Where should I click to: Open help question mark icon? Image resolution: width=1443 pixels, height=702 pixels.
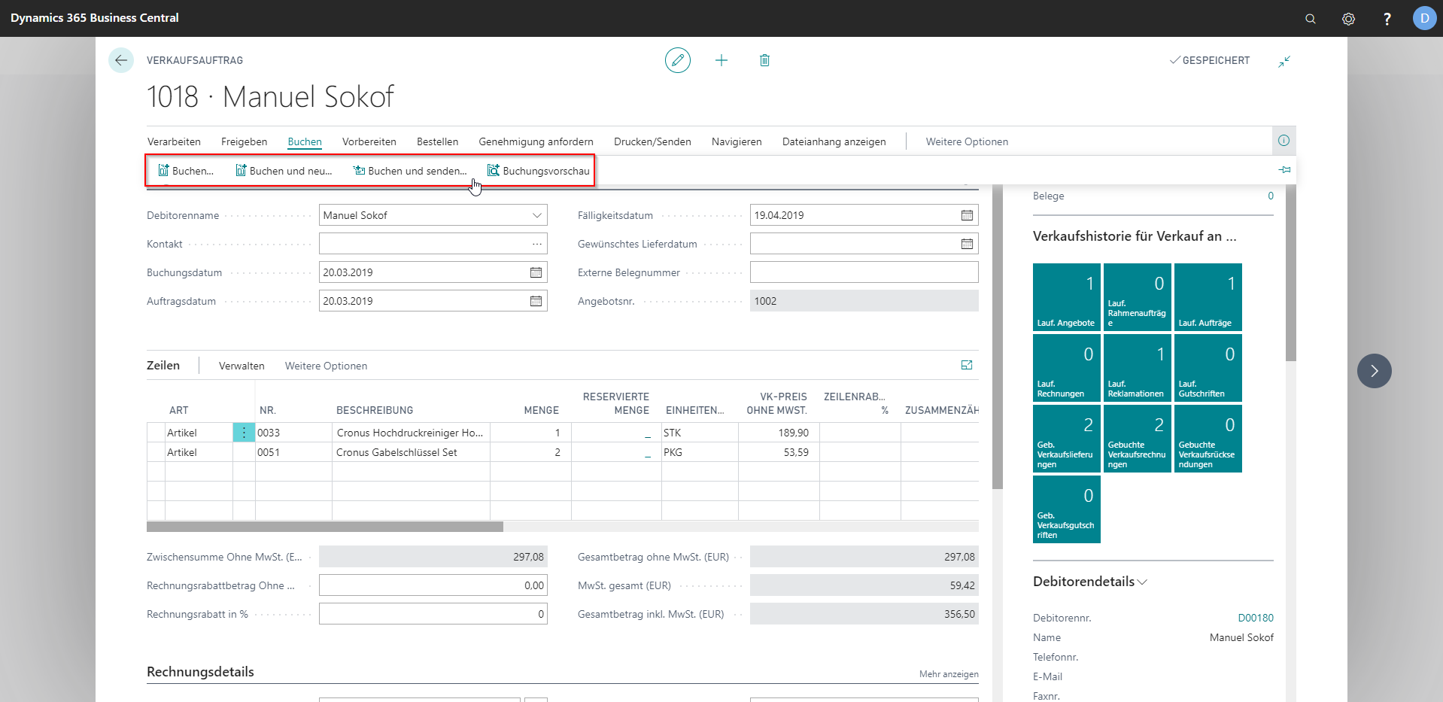[1387, 19]
